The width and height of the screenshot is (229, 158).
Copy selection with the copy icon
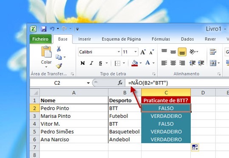pyautogui.click(x=59, y=57)
